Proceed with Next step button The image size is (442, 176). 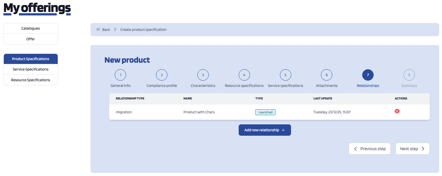click(x=412, y=149)
